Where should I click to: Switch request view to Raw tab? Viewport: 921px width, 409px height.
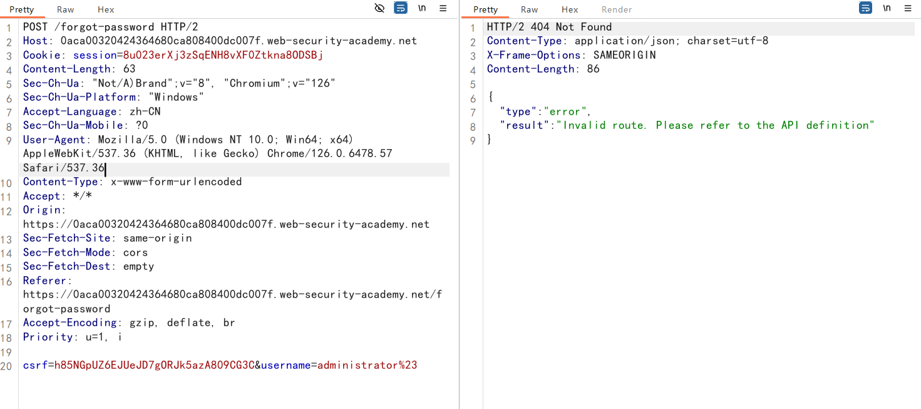pos(65,9)
